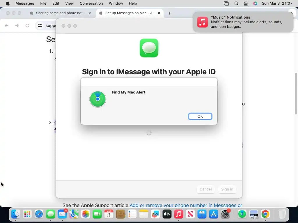Open Apple TV app in Dock
The width and height of the screenshot is (298, 223).
(167, 214)
